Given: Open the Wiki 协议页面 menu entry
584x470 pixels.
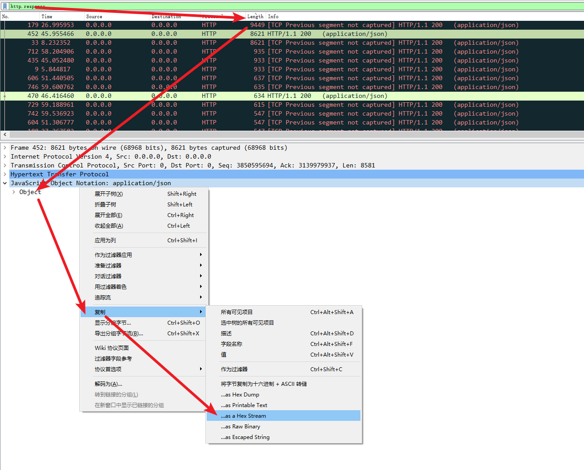Looking at the screenshot, I should point(112,348).
